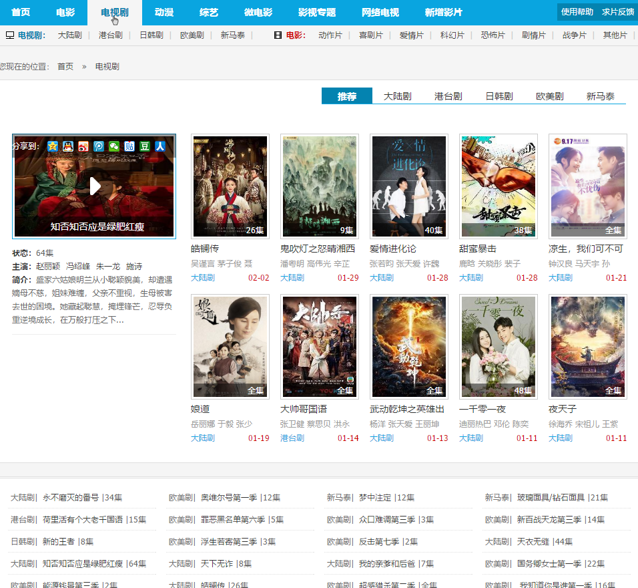Viewport: 638px width, 588px height.
Task: Open list entry 新的王者 |8集
Action: tap(68, 541)
